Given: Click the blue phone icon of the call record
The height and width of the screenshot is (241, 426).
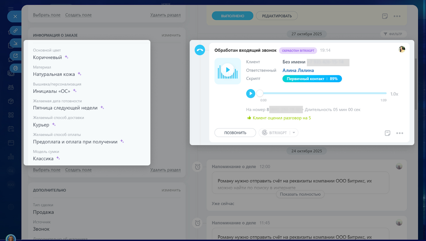Looking at the screenshot, I should [200, 50].
